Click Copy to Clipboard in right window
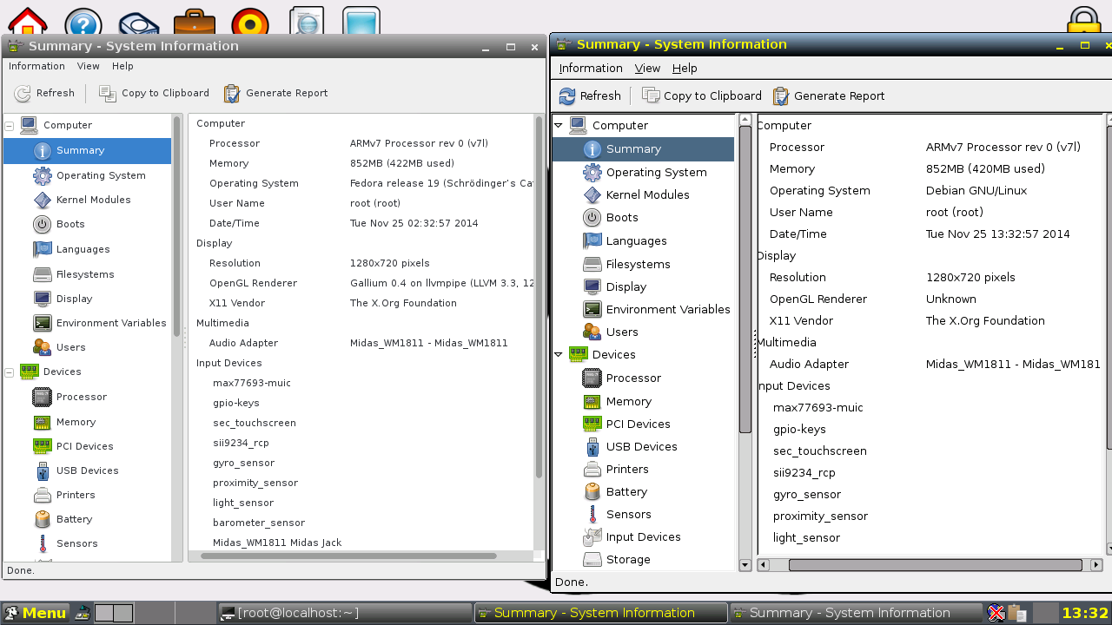 point(702,95)
